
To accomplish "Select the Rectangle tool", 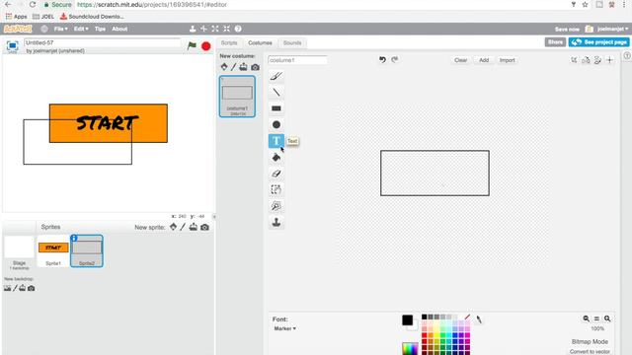I will tap(276, 108).
